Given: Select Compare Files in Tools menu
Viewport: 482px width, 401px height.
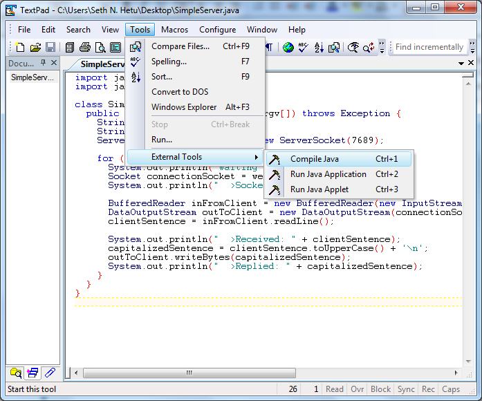Looking at the screenshot, I should (x=180, y=46).
